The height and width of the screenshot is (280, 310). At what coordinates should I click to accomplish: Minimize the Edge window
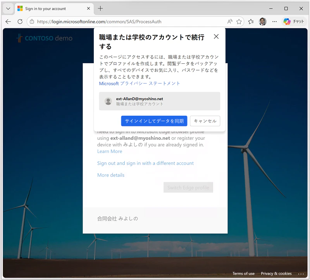271,9
